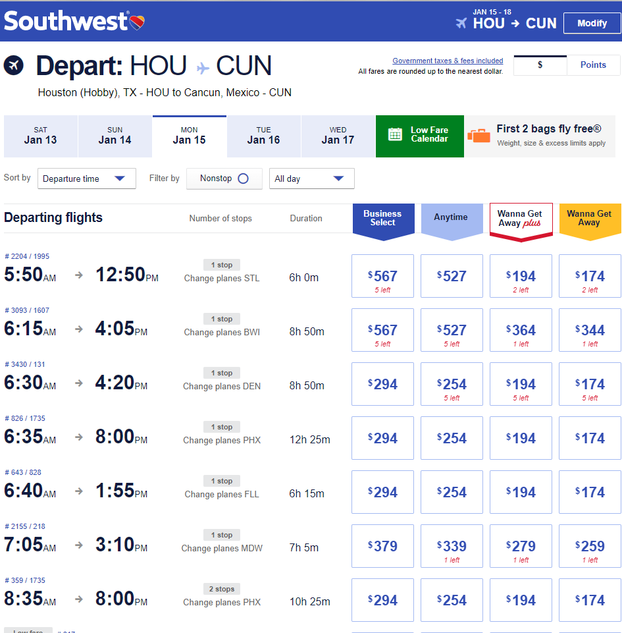The height and width of the screenshot is (633, 622).
Task: Click the yellow Wanna Get Away header
Action: click(590, 221)
